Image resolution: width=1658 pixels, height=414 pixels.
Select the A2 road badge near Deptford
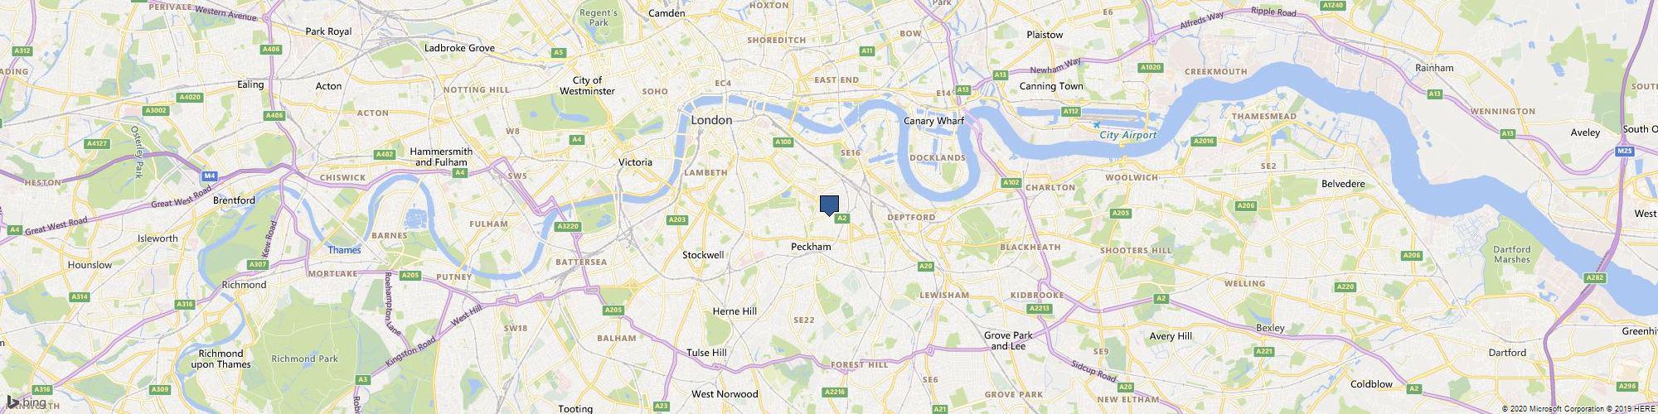point(841,218)
